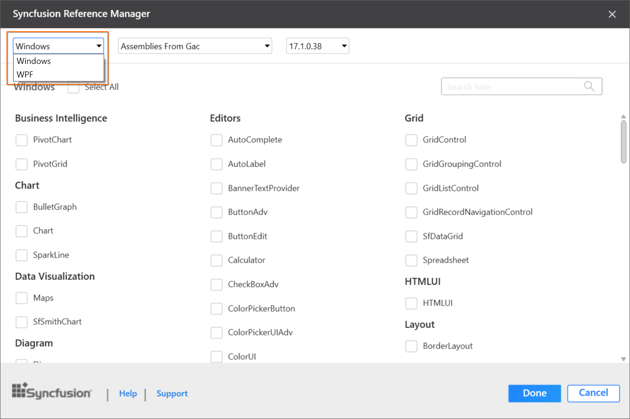Focus the Search here field
Screen dimensions: 630x419
tap(522, 86)
